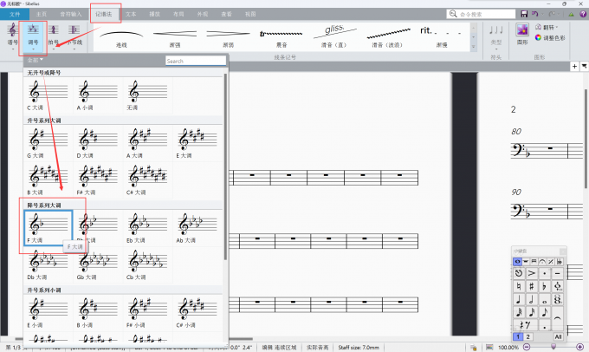Choose the E major key signature

(197, 143)
